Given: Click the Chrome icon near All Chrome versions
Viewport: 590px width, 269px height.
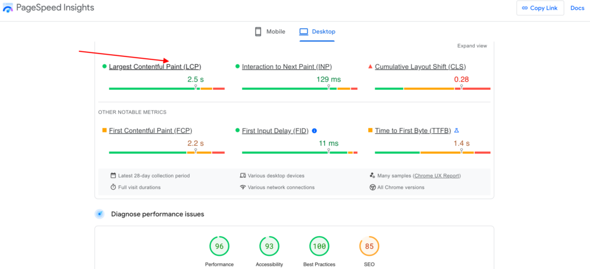Looking at the screenshot, I should pyautogui.click(x=373, y=187).
